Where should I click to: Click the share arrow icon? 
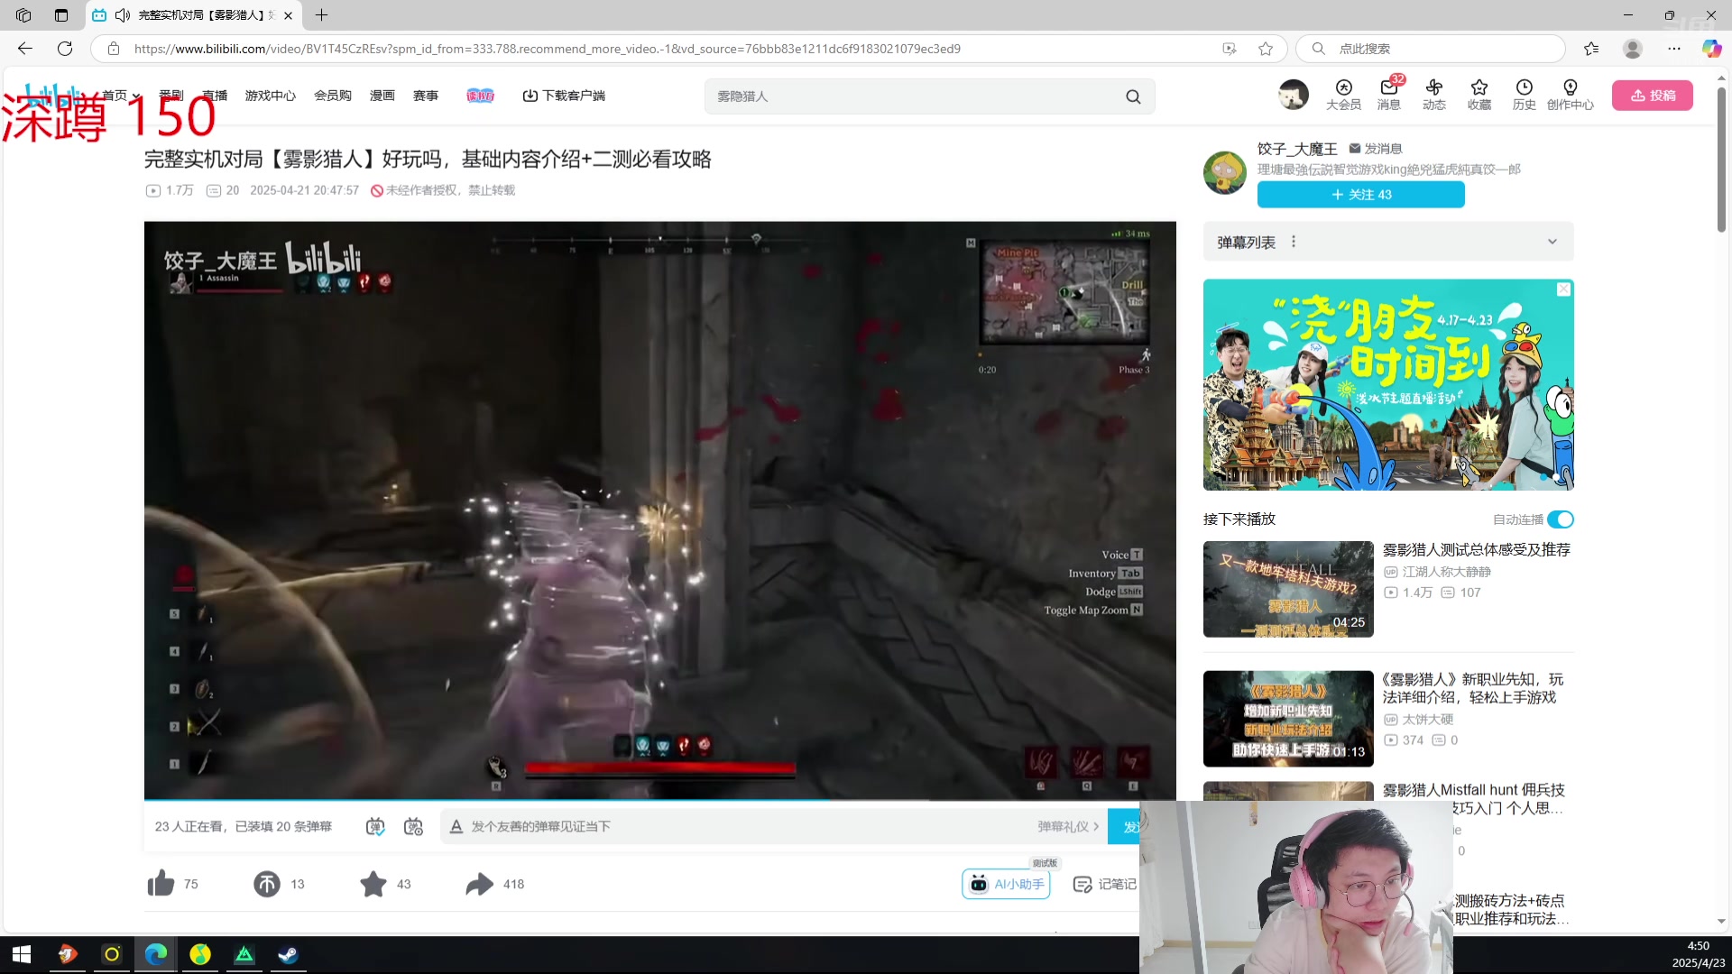479,884
